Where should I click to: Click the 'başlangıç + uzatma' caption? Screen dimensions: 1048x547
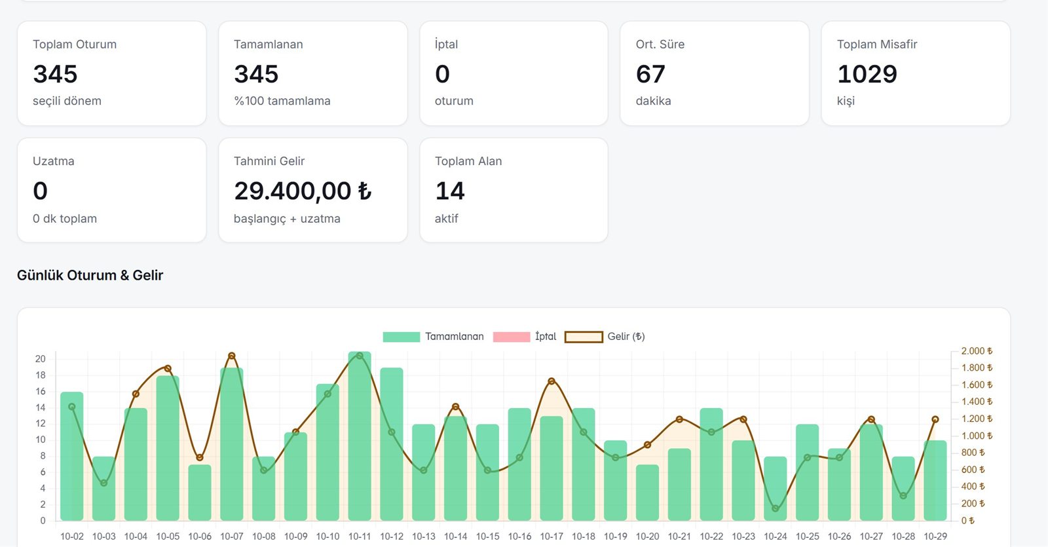(287, 219)
